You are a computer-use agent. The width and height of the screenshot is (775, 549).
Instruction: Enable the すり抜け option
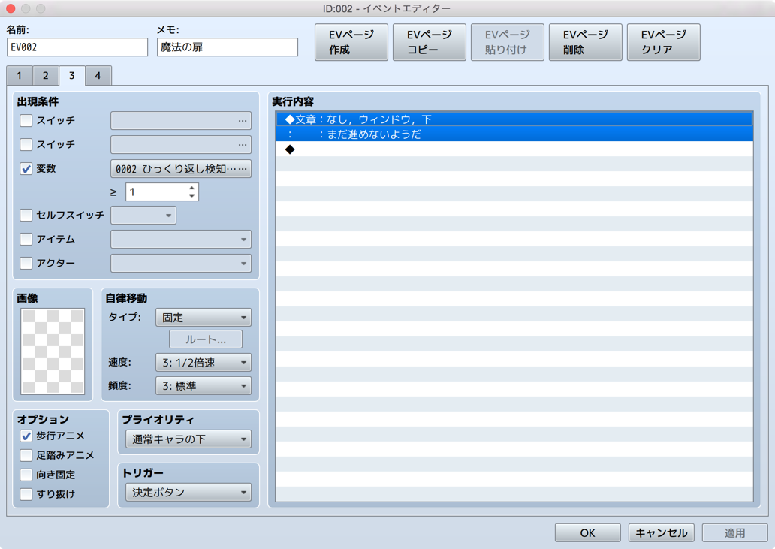pos(26,493)
